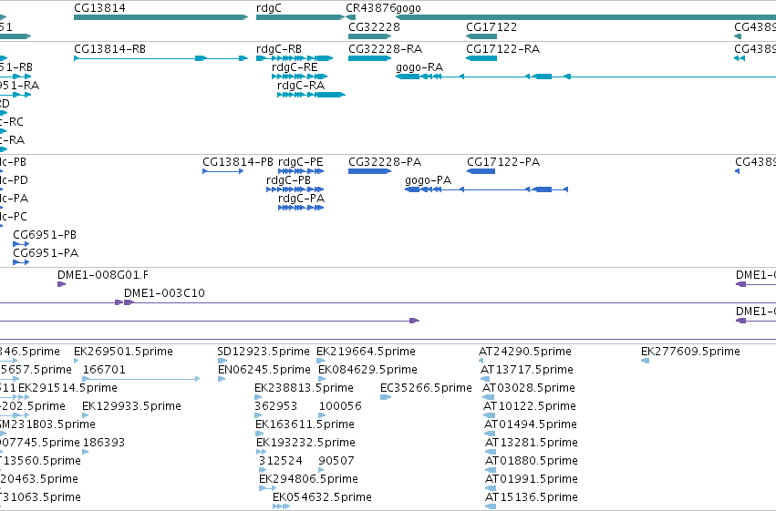Select the CG32228-RA transcript bar
The height and width of the screenshot is (511, 776).
coord(369,58)
